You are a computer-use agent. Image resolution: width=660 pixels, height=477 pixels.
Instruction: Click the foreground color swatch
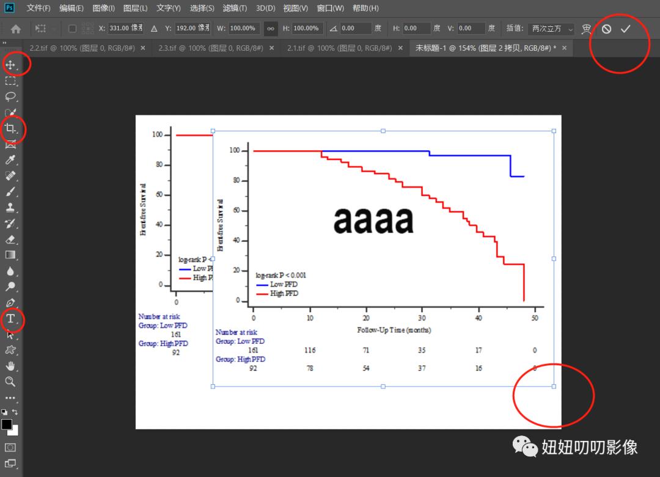7,424
